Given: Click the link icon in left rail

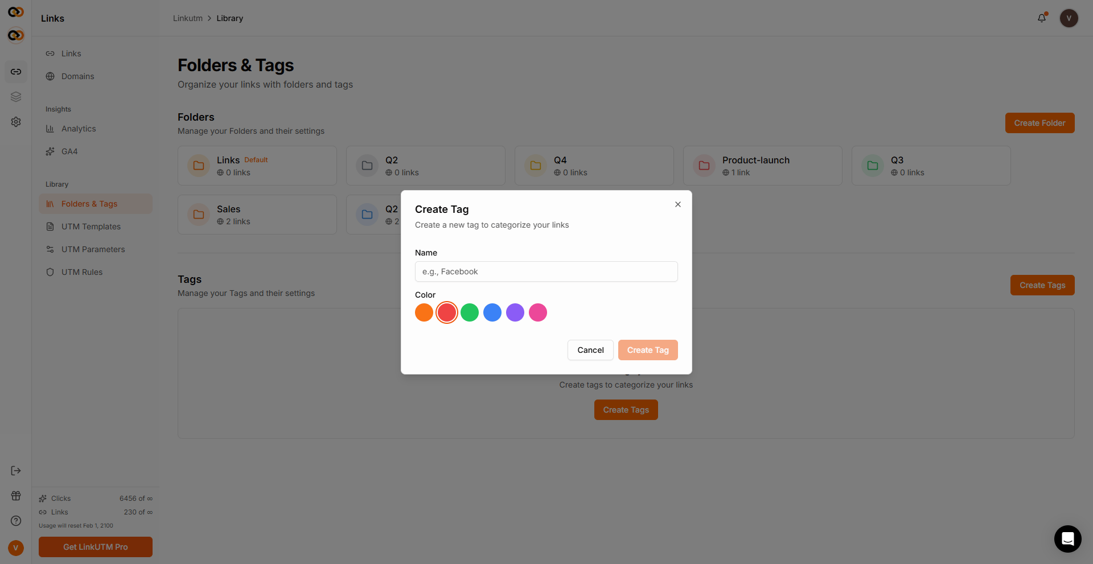Looking at the screenshot, I should [16, 72].
